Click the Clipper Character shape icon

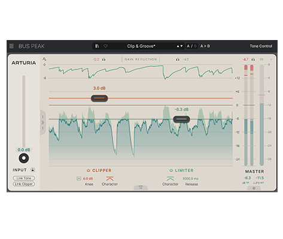109,179
